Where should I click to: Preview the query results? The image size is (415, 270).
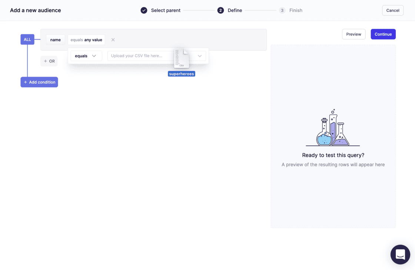[353, 34]
